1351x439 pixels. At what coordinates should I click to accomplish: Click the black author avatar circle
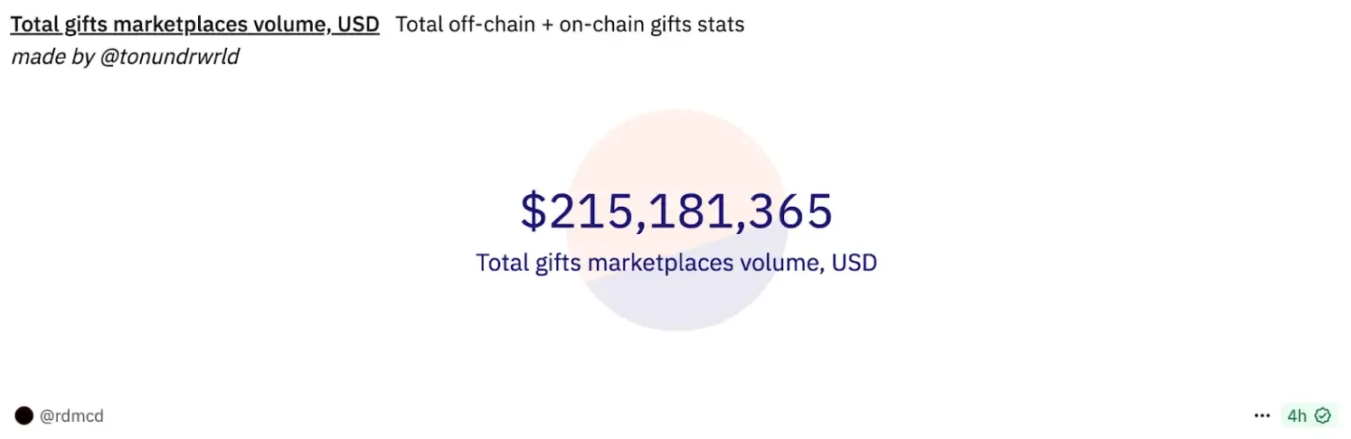(x=24, y=416)
